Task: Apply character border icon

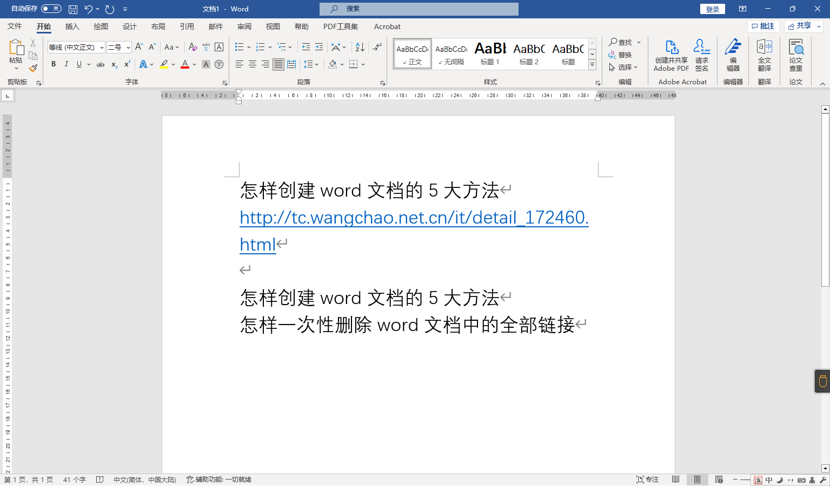Action: 219,47
